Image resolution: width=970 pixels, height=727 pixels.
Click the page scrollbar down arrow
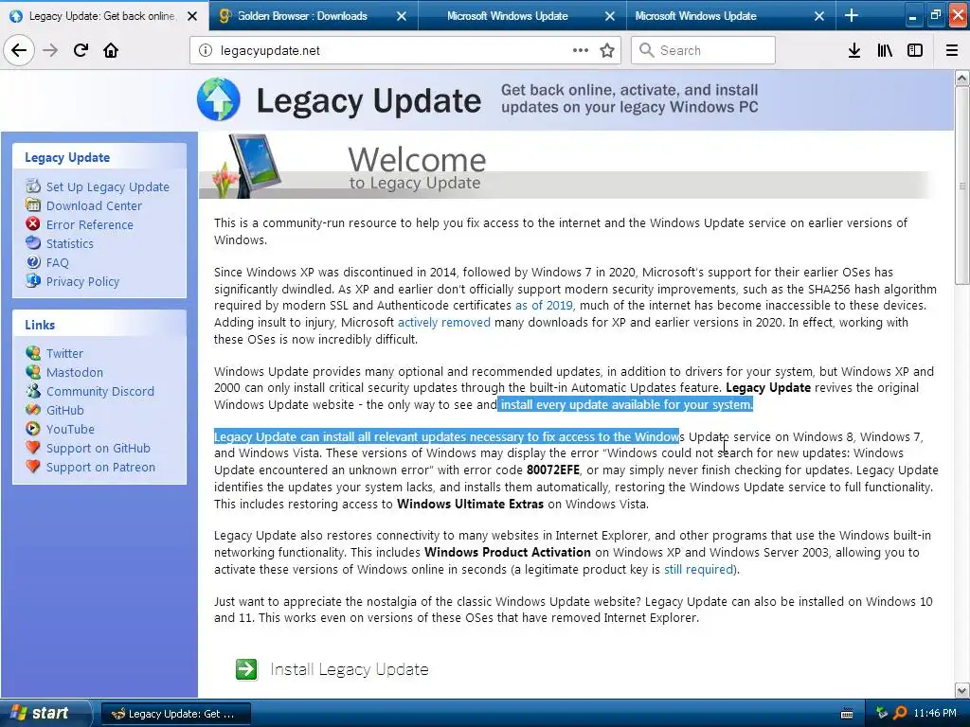tap(961, 690)
